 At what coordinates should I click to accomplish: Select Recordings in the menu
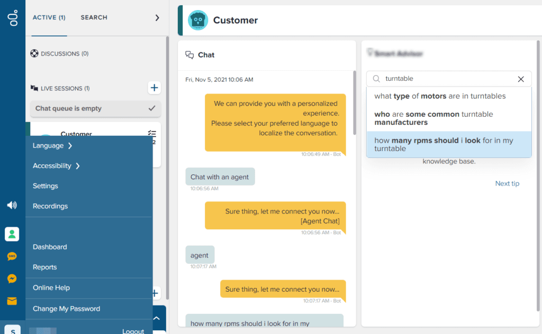tap(50, 206)
